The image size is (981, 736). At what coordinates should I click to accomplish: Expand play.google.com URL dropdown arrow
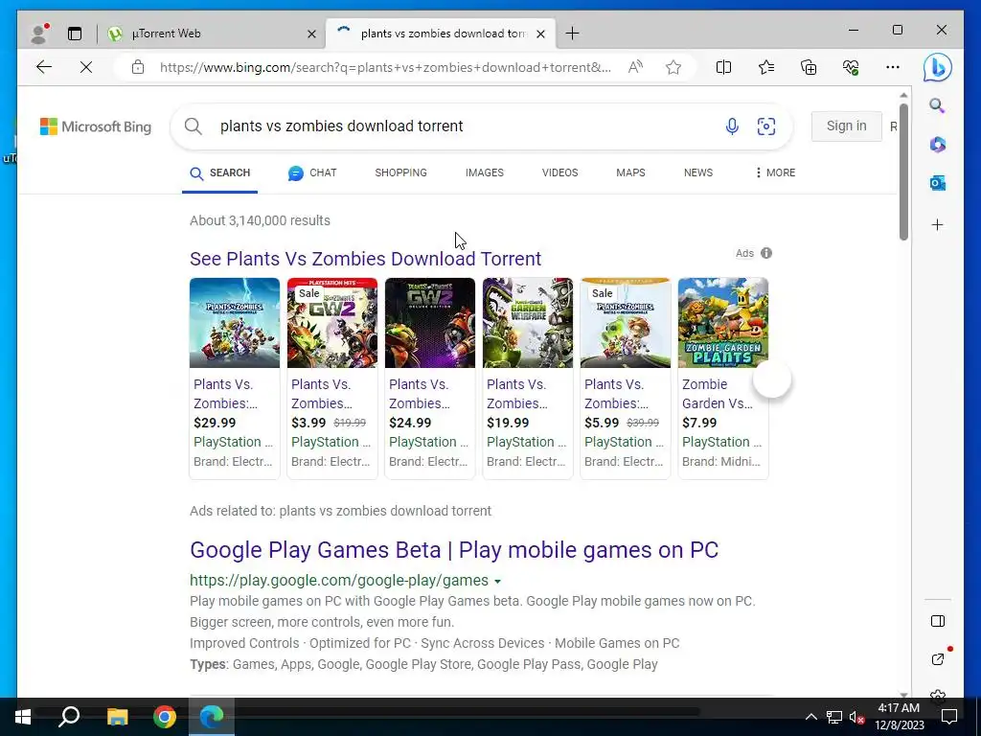pos(497,582)
